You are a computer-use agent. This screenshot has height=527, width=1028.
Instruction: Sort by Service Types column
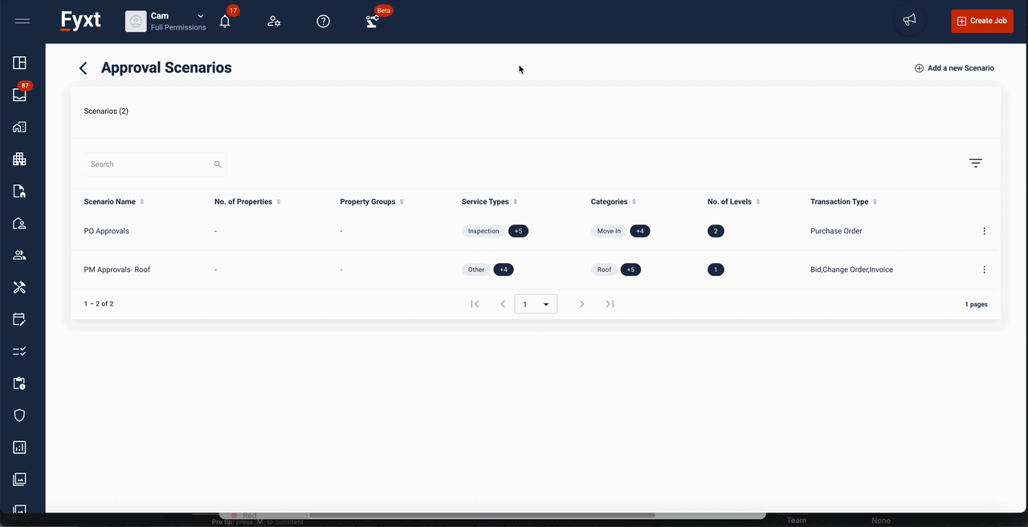(489, 201)
